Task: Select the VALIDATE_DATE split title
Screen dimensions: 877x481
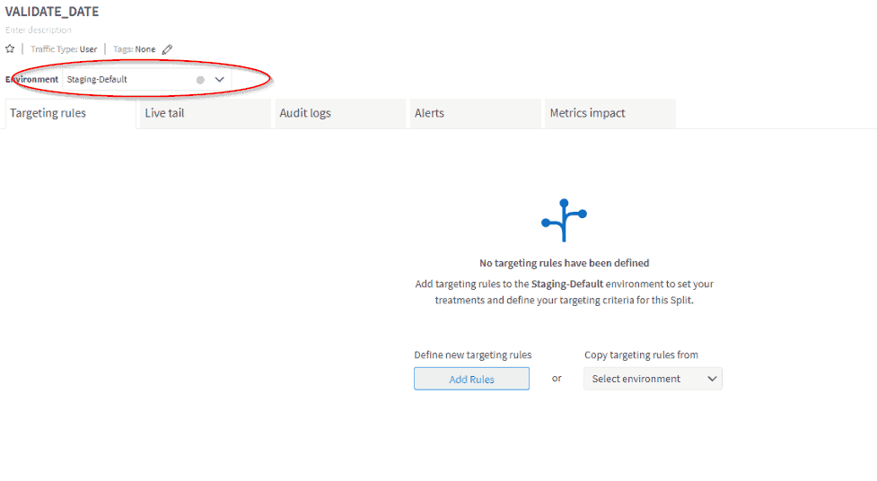Action: click(52, 12)
